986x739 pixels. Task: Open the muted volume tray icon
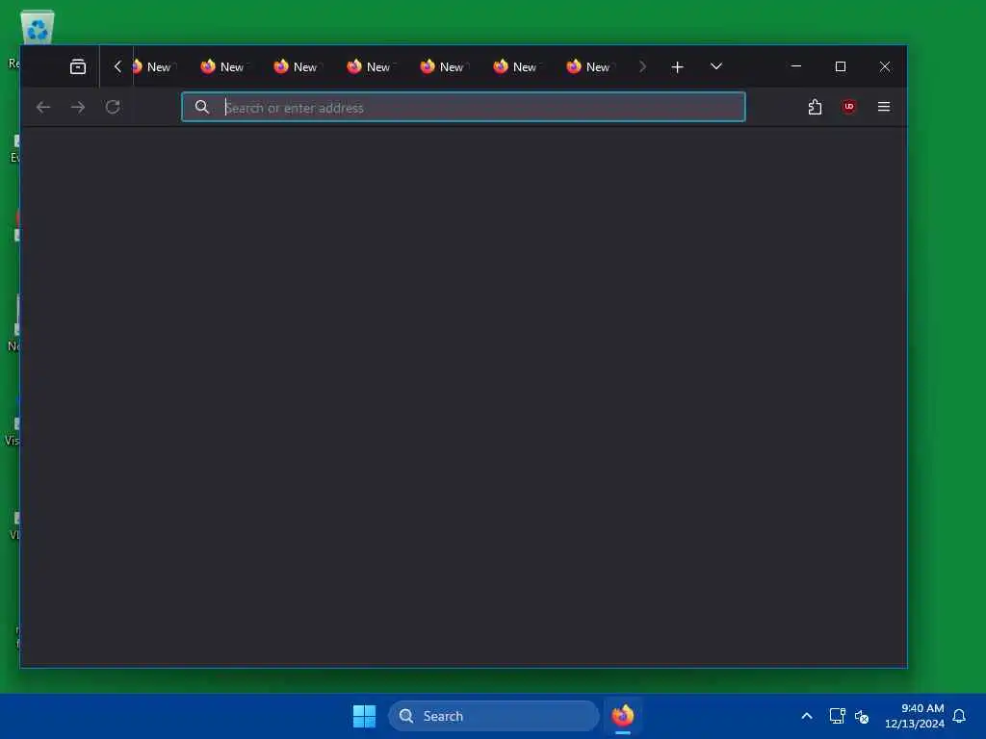[x=862, y=716]
